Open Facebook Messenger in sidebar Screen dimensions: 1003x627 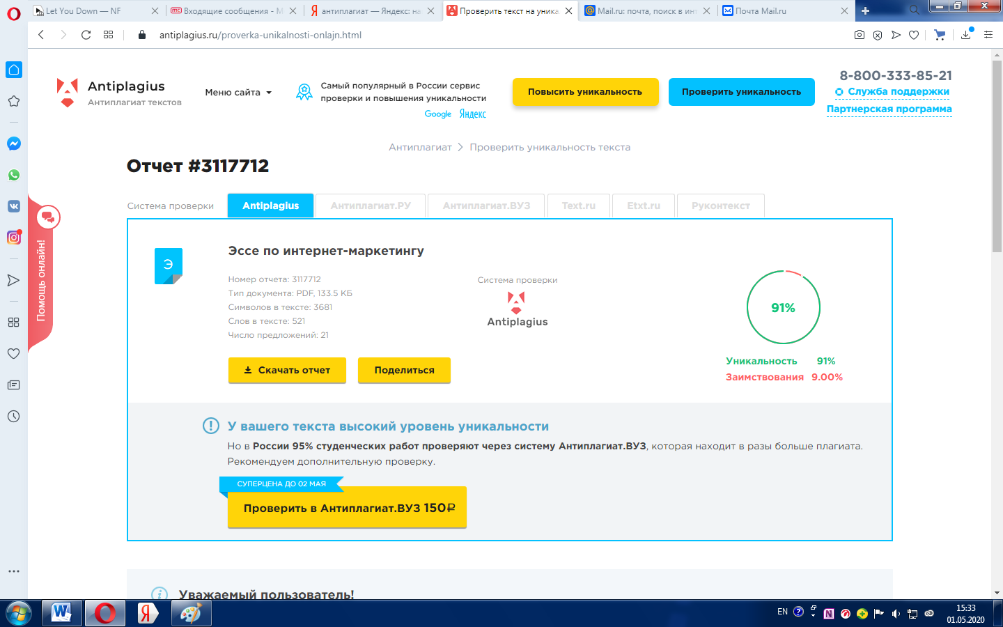click(13, 144)
